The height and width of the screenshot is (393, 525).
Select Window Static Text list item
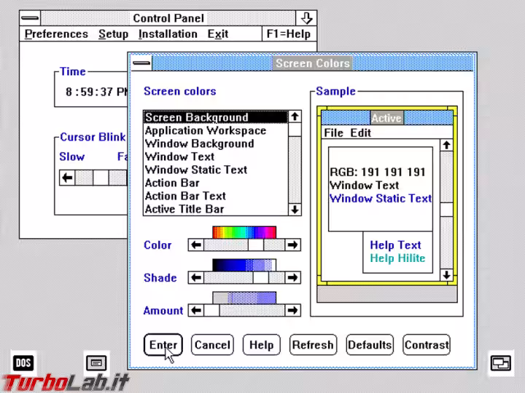pyautogui.click(x=195, y=170)
